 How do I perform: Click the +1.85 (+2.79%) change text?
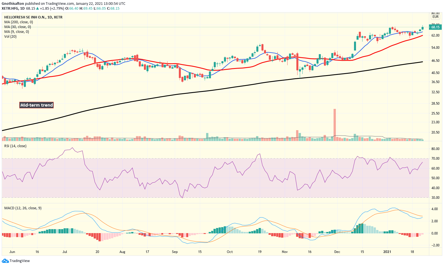coord(52,9)
